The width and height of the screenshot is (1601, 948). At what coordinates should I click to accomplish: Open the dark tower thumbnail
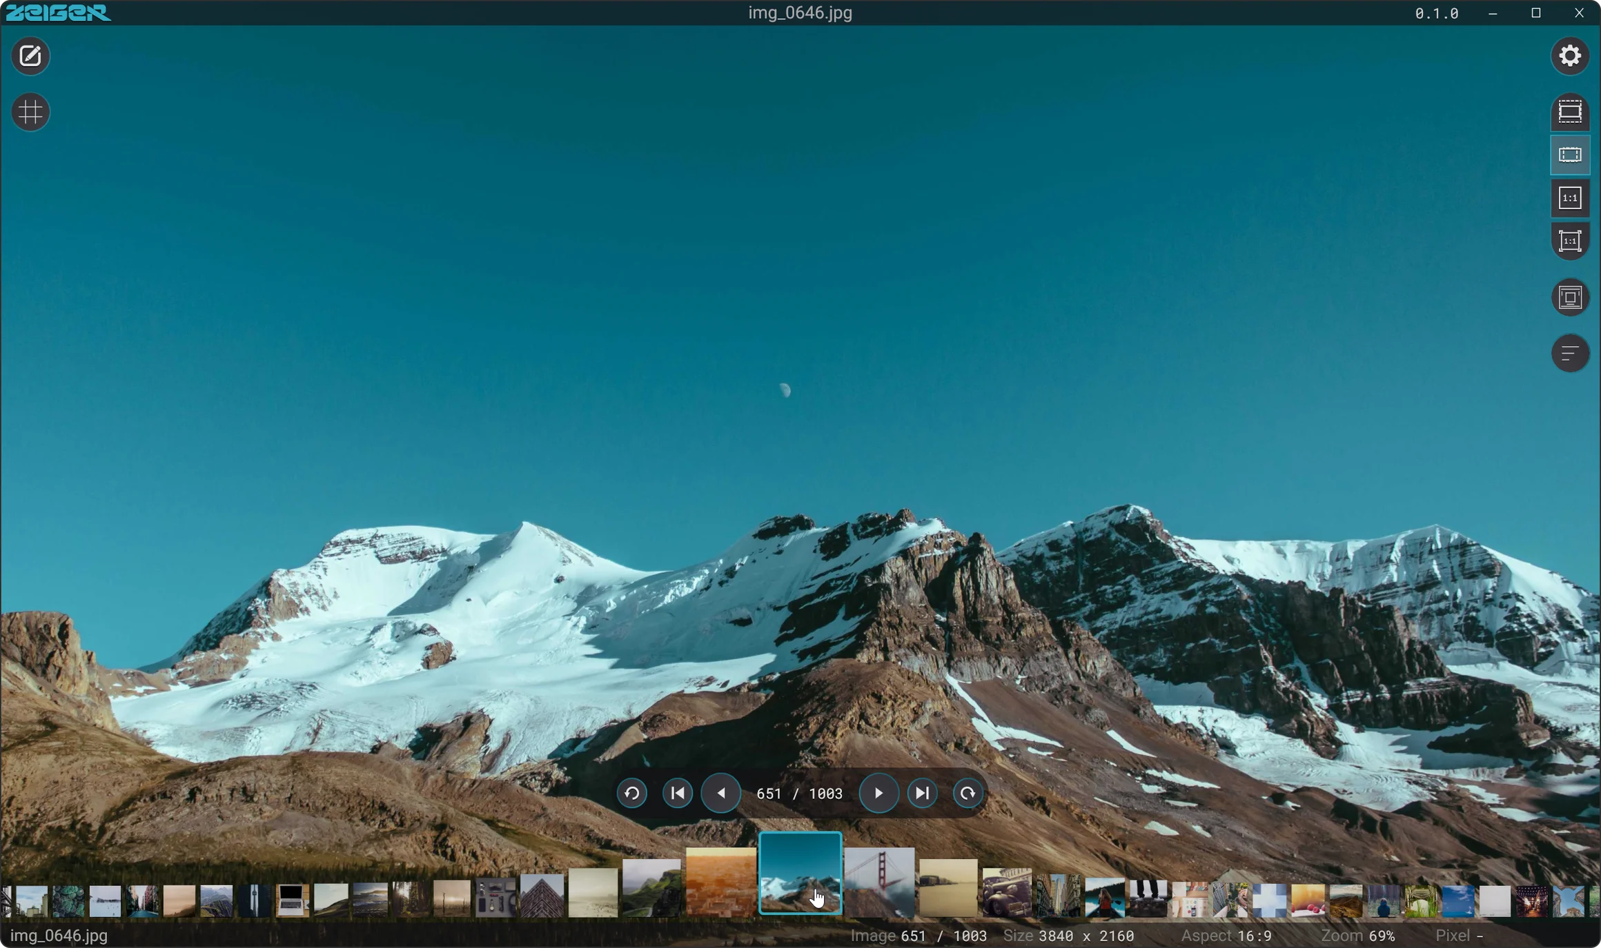coord(254,901)
